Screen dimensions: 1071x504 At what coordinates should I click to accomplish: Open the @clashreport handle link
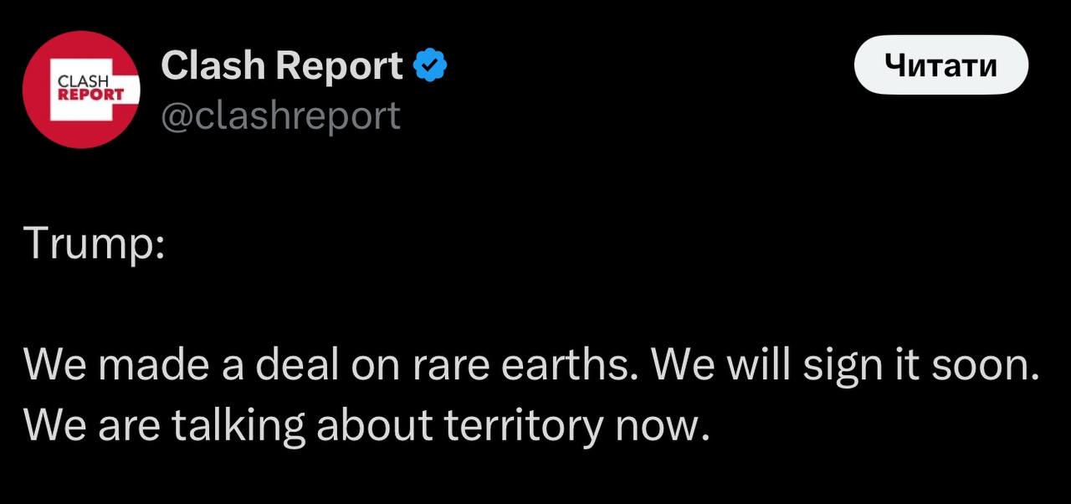pos(279,116)
